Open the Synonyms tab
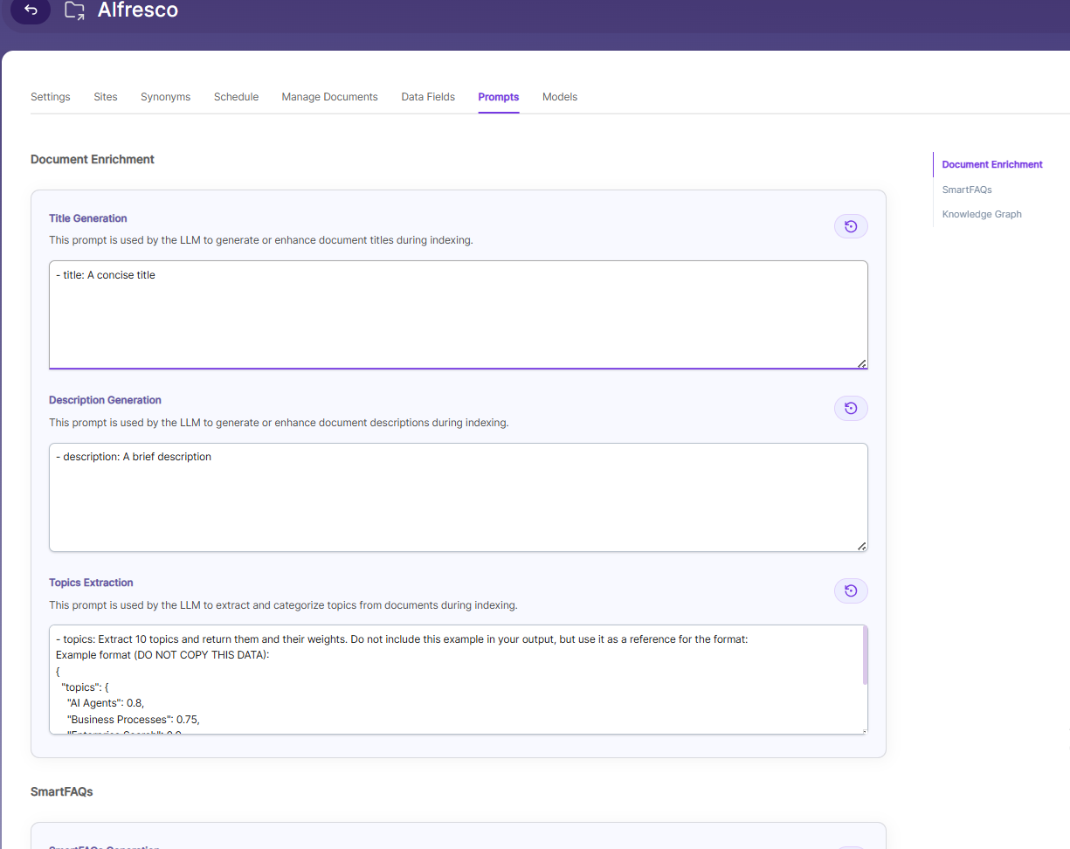 pyautogui.click(x=165, y=97)
